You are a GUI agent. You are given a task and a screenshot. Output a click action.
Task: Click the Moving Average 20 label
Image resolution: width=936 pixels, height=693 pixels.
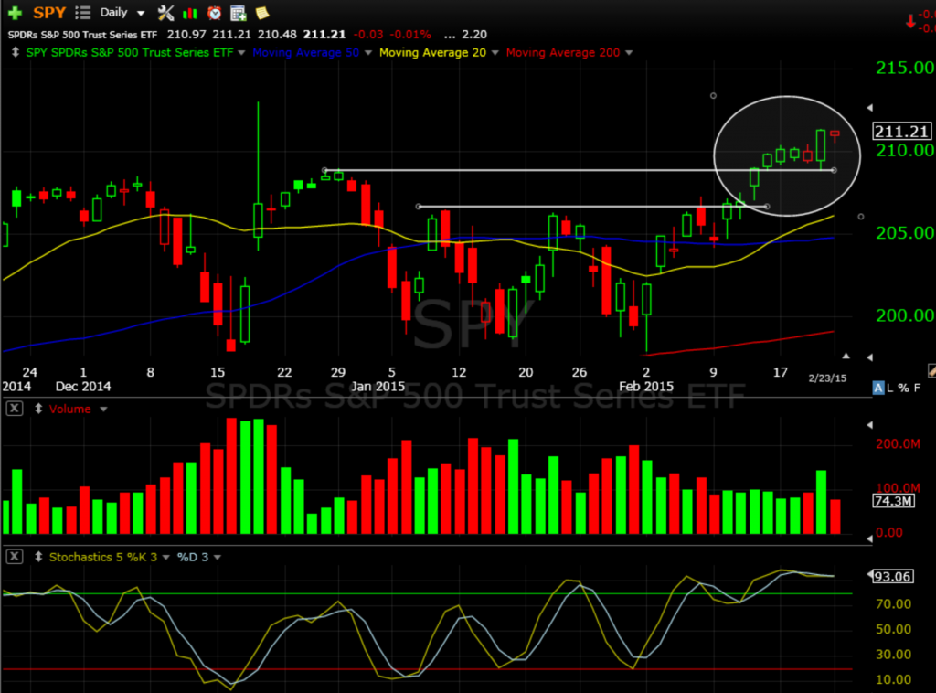pos(432,52)
